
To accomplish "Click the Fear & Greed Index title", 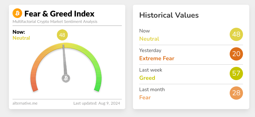I will [59, 14].
